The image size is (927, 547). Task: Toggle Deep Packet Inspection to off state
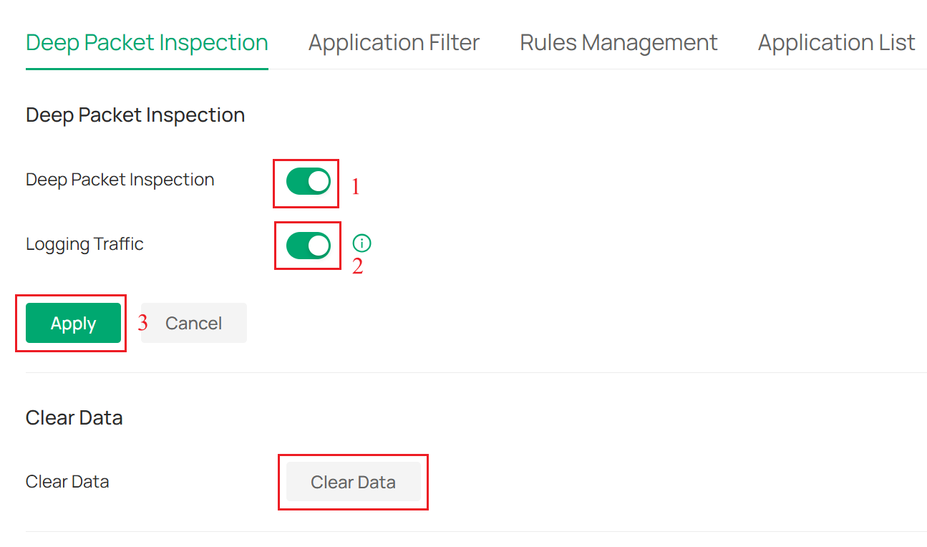306,182
